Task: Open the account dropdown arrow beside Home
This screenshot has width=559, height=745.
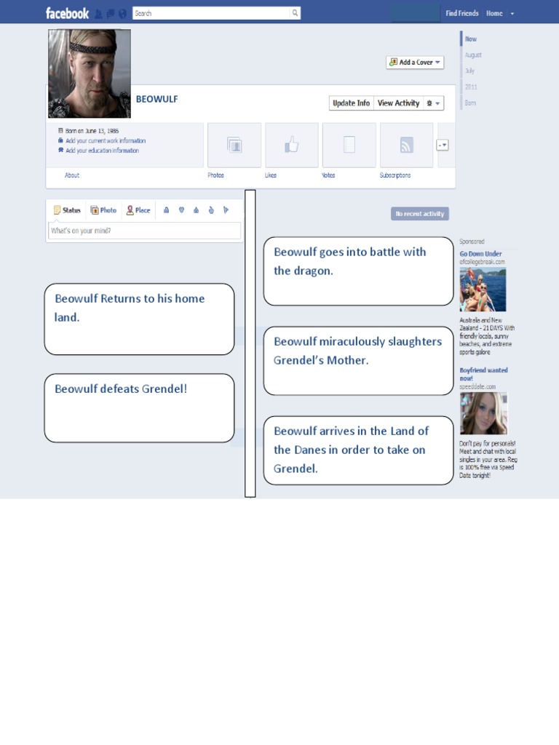Action: [x=512, y=14]
